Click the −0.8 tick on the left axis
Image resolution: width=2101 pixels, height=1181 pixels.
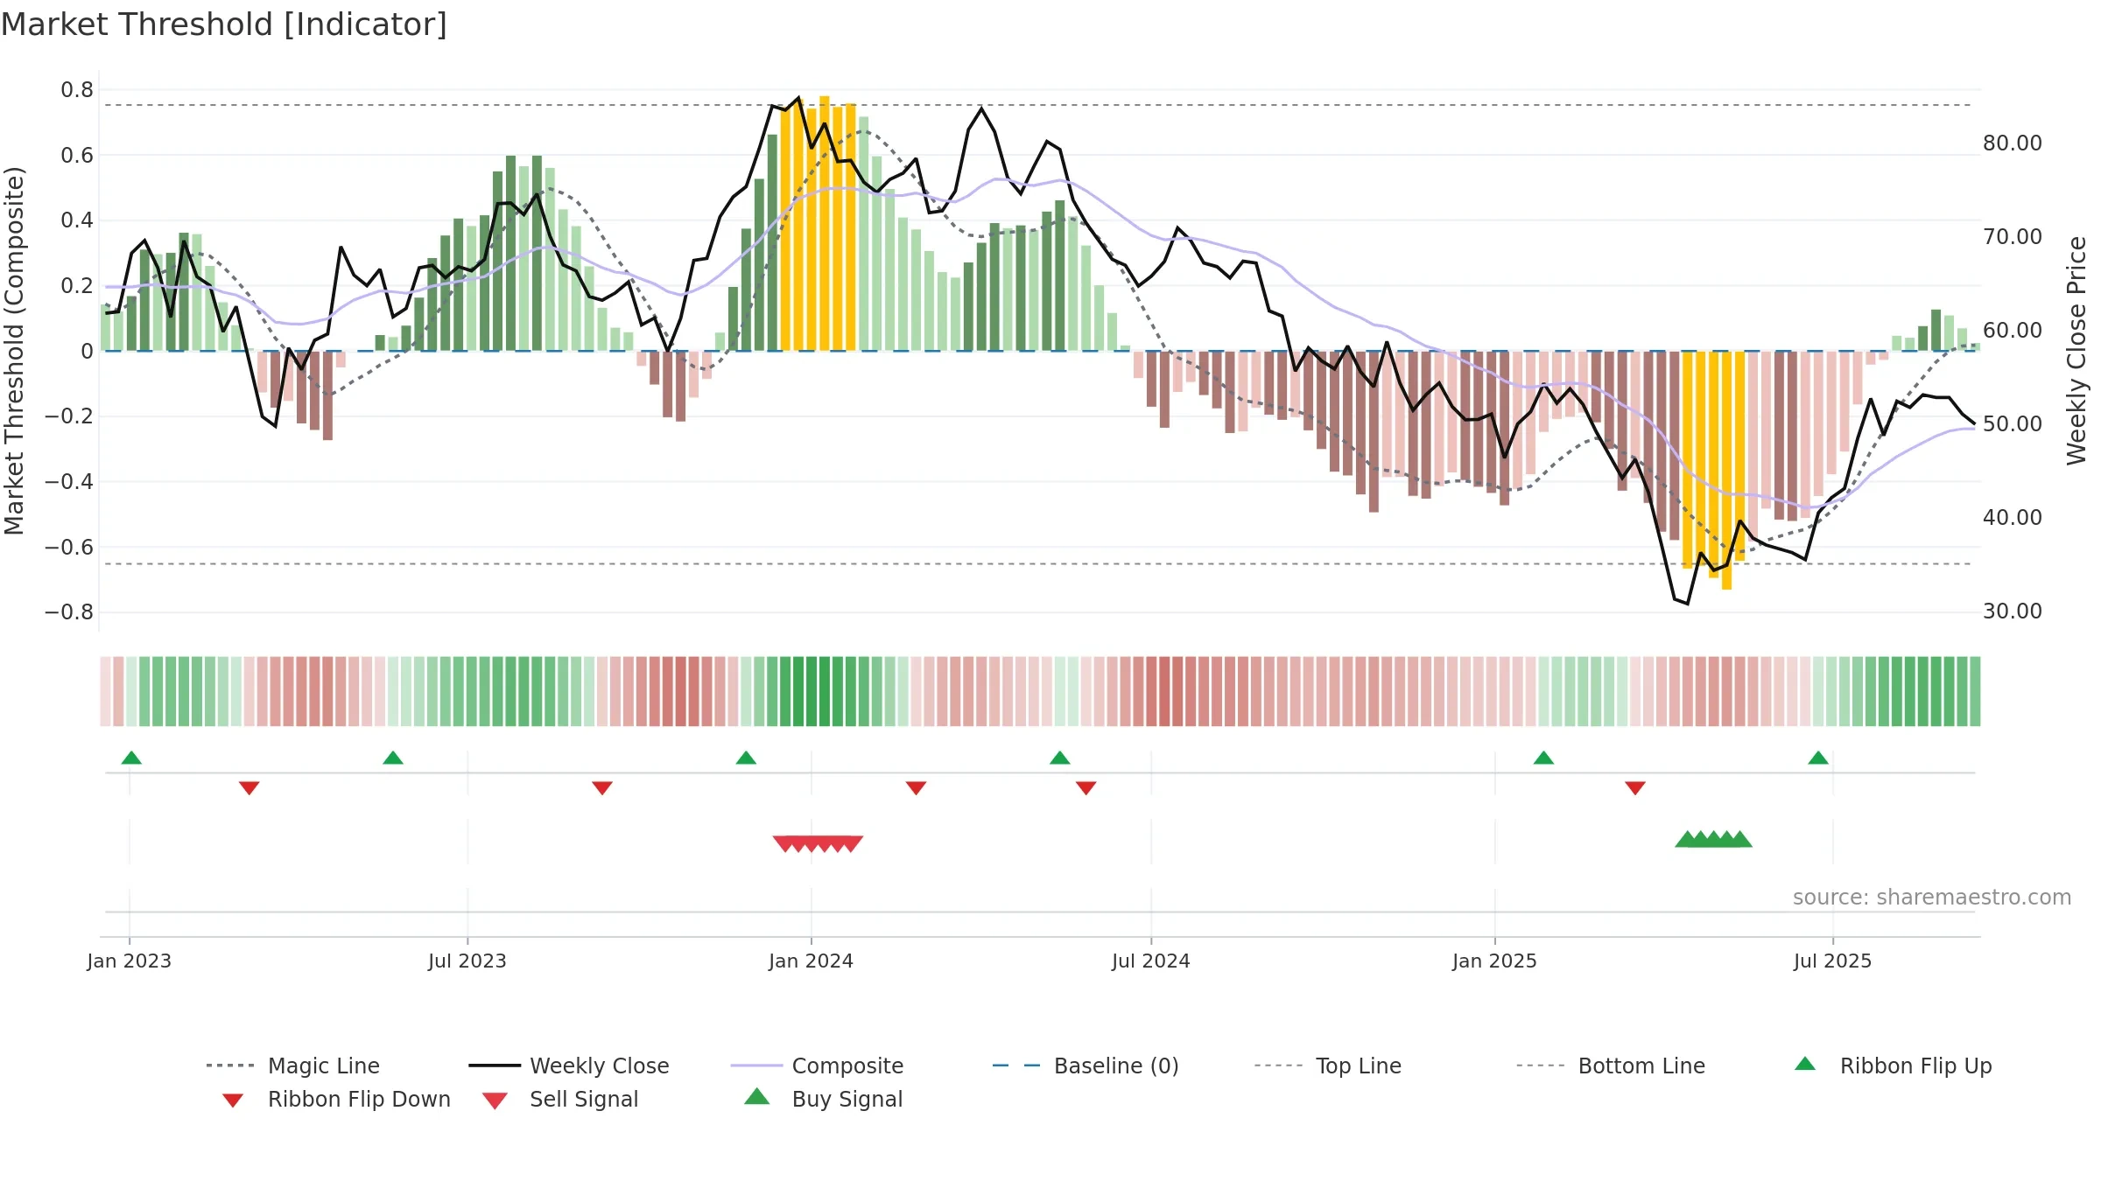click(x=69, y=612)
